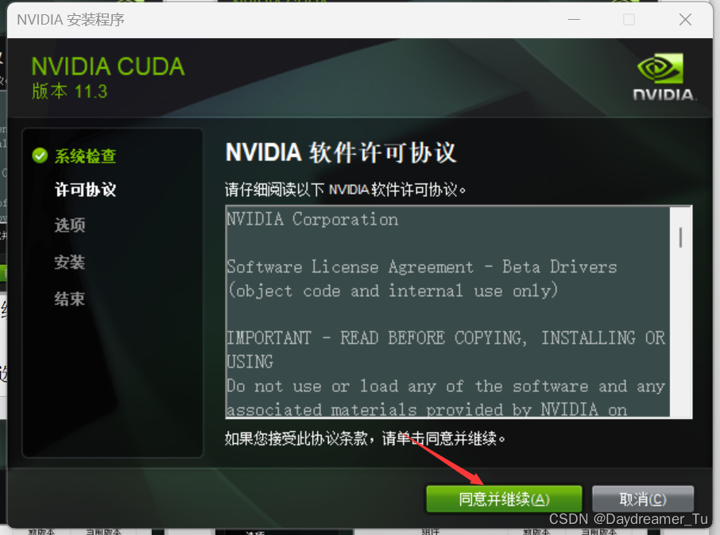Click the 如果您接受此协议条款 acceptance note
This screenshot has height=535, width=720.
pyautogui.click(x=365, y=439)
